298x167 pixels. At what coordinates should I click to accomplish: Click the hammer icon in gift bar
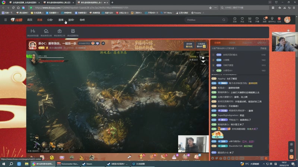click(129, 157)
